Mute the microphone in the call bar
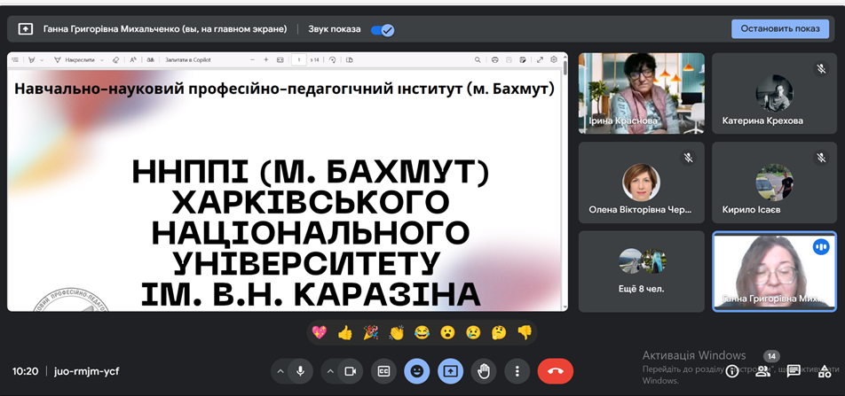 pos(301,371)
